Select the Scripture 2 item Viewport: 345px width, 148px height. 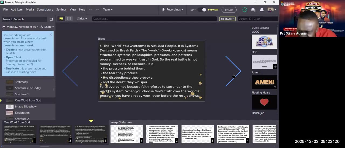22,119
